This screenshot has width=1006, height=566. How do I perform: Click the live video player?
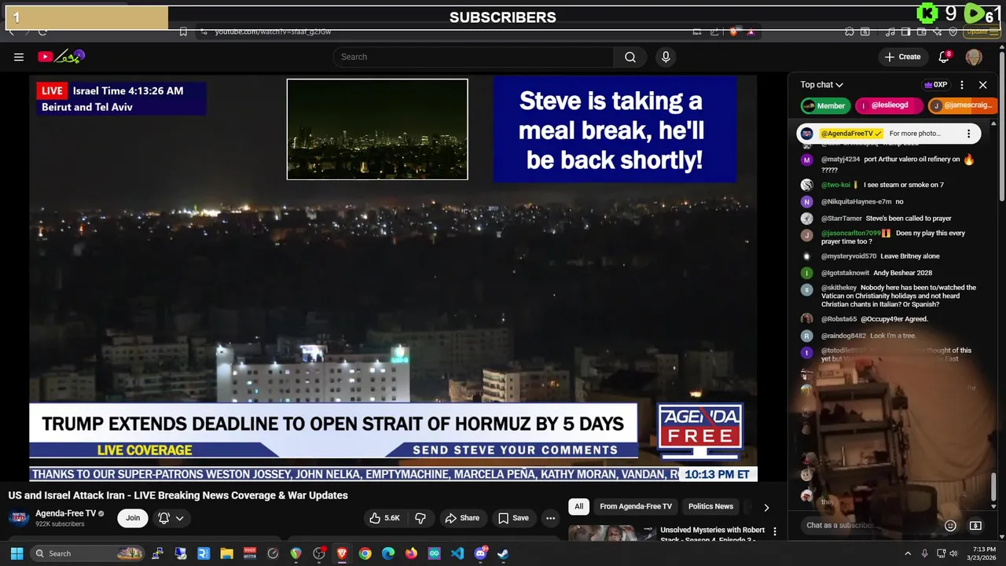point(393,277)
